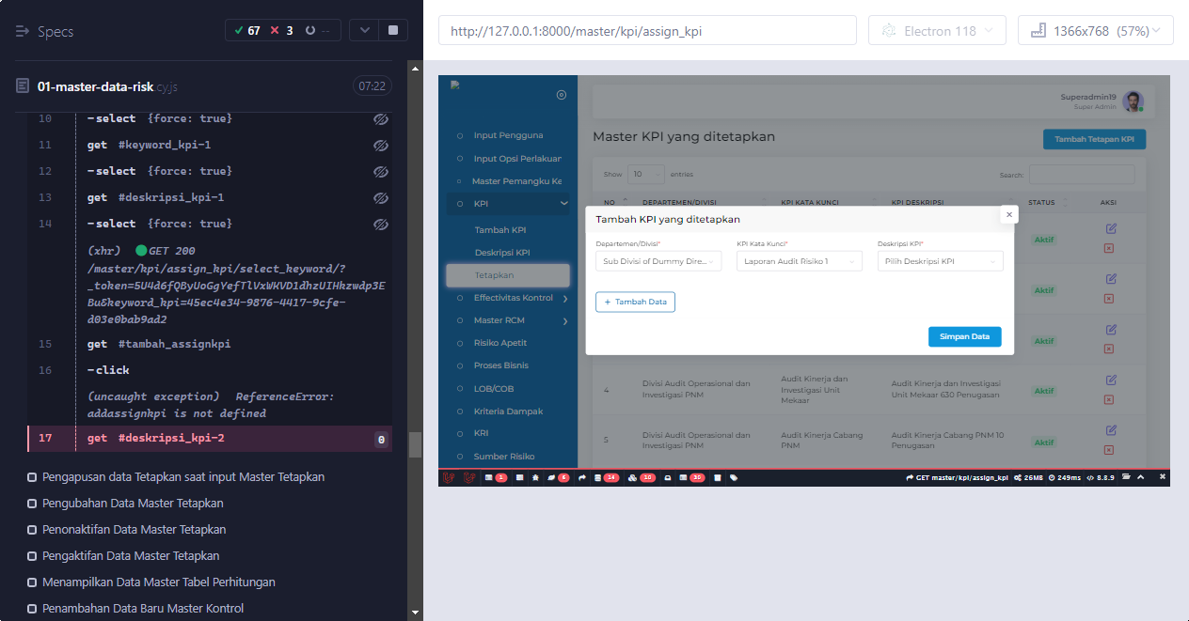The image size is (1189, 621).
Task: Open debugbar Exceptions bug icon
Action: (535, 477)
